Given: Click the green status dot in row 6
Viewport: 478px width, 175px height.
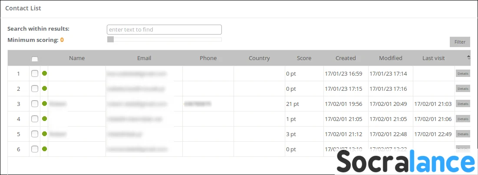Looking at the screenshot, I should (44, 149).
